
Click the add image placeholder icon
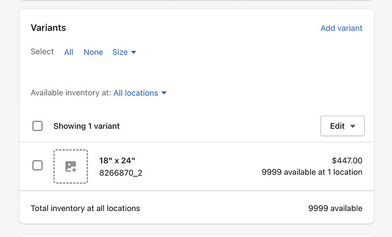click(70, 166)
